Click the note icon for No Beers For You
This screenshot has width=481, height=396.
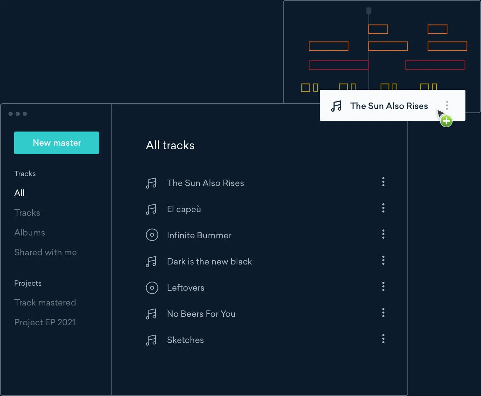151,314
